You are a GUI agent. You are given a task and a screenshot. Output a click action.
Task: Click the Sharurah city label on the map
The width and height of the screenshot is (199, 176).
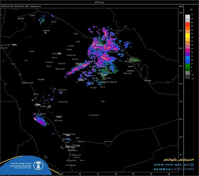click(108, 141)
